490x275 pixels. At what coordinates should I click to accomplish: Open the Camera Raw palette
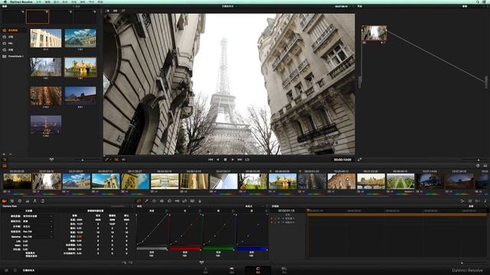(5, 201)
